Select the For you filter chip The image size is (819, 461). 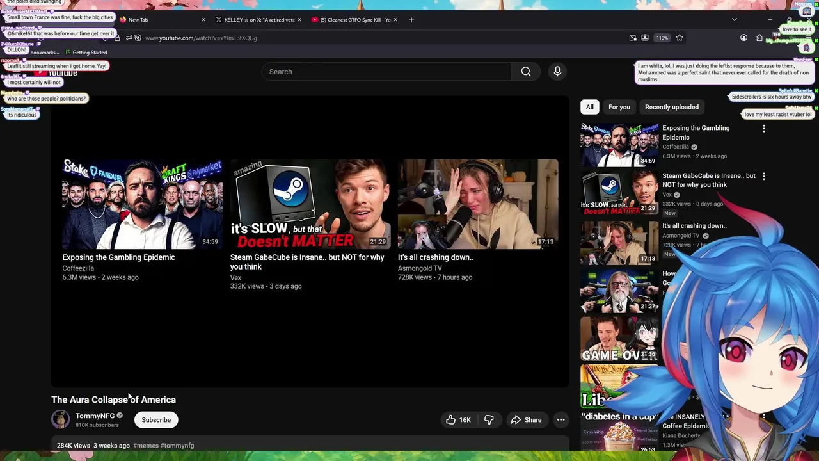tap(619, 107)
